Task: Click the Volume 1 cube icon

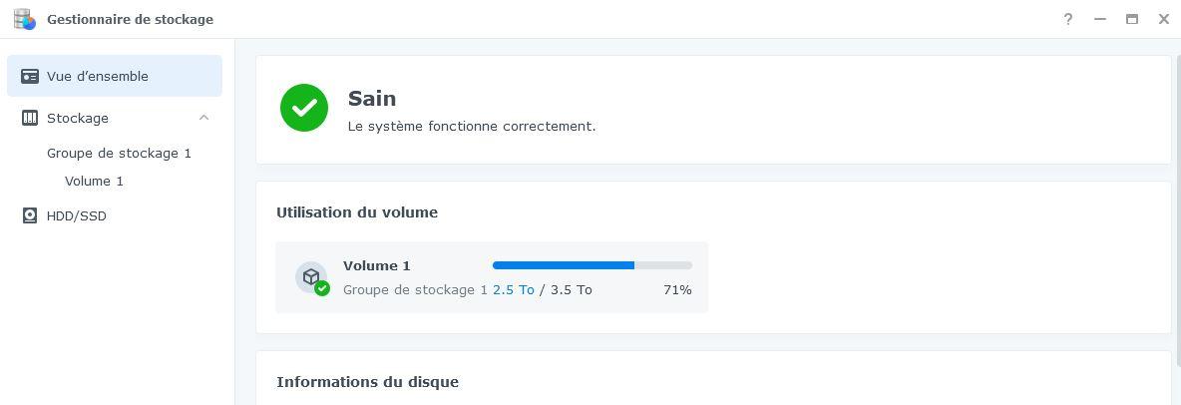Action: pos(311,276)
